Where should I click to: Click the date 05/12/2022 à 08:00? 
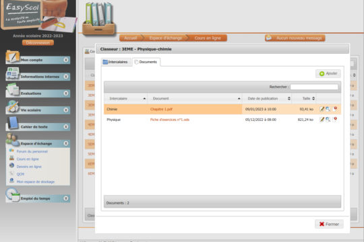pyautogui.click(x=261, y=120)
